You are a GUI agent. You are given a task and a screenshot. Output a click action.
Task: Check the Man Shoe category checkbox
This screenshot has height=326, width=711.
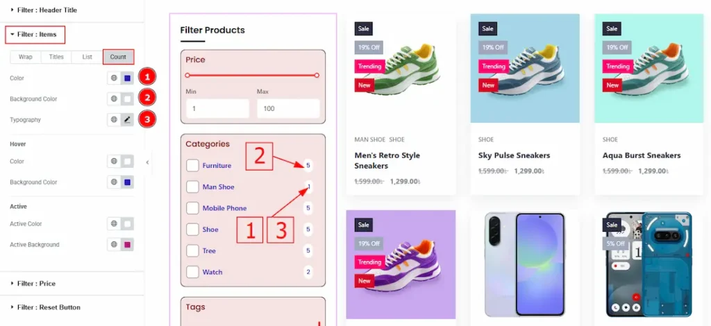(x=193, y=187)
